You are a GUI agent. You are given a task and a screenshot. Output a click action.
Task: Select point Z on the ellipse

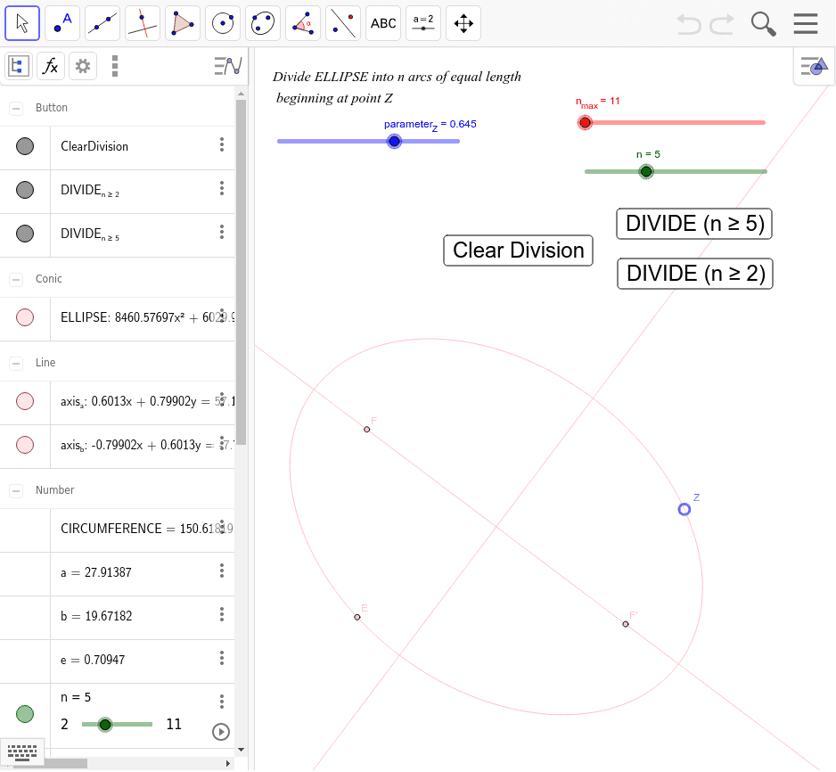click(x=684, y=510)
